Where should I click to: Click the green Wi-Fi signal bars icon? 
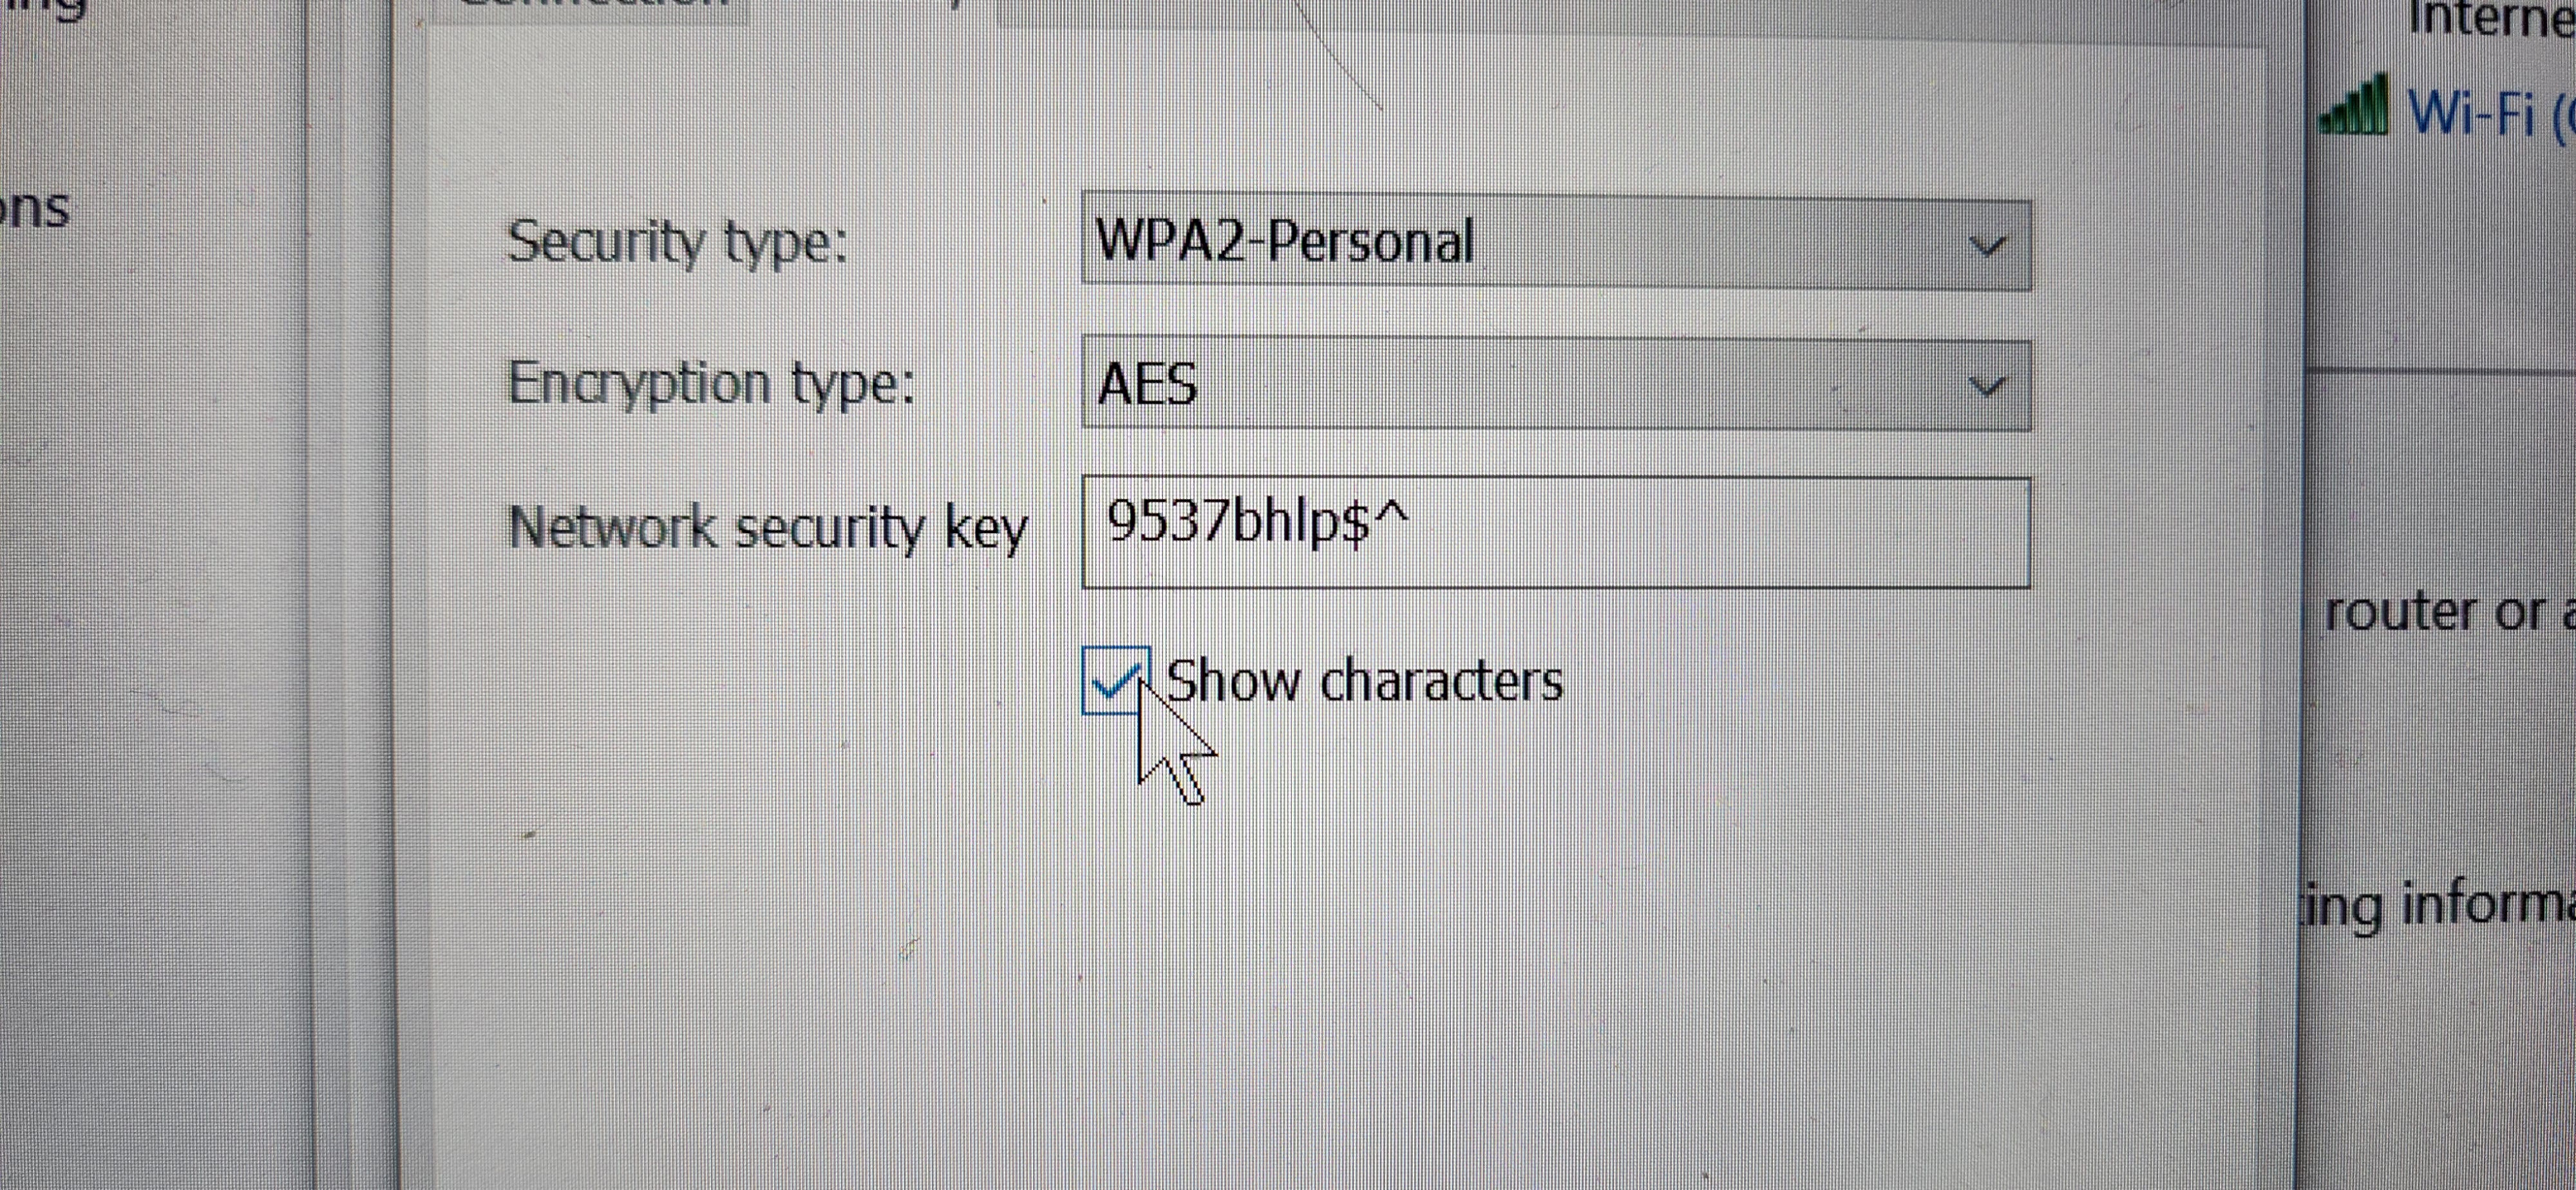pyautogui.click(x=2355, y=106)
